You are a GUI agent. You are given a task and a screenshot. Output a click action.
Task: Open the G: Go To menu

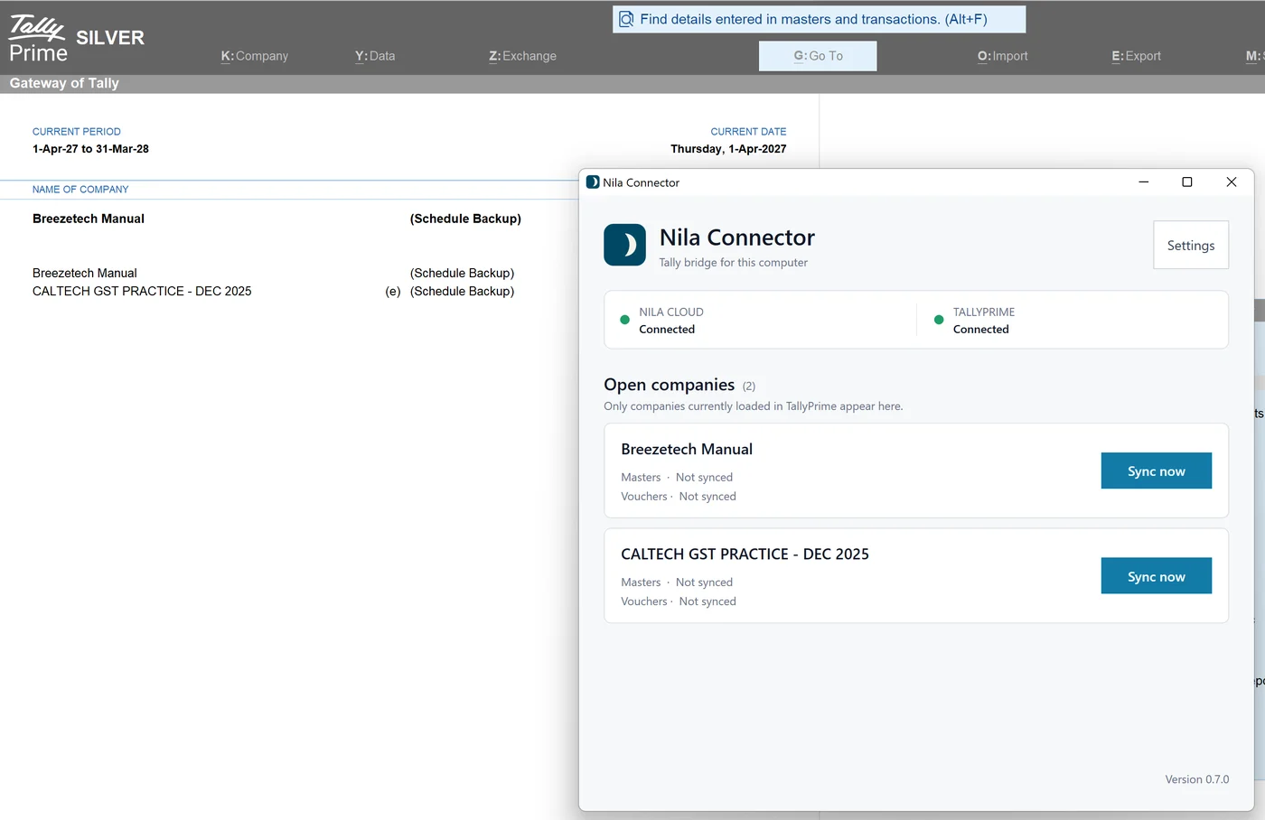coord(818,56)
